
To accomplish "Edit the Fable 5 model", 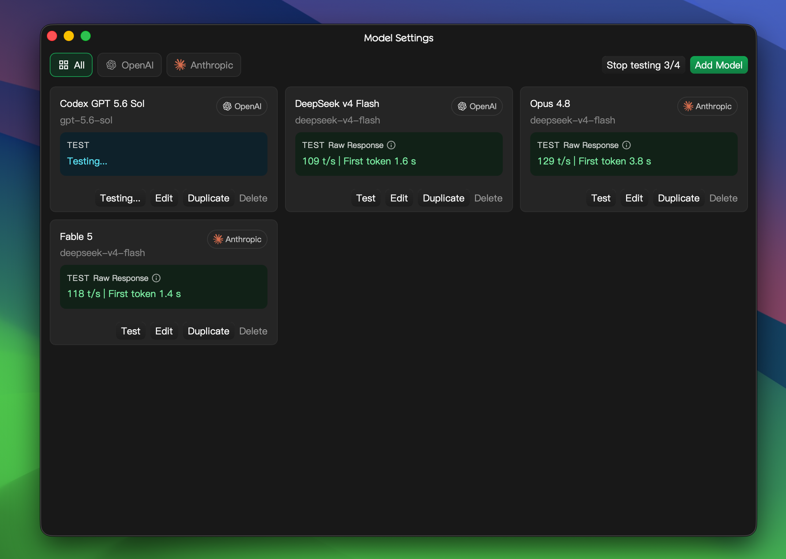I will coord(164,331).
